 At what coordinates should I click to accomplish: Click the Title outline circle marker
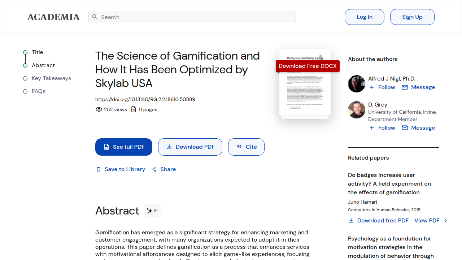pos(25,52)
